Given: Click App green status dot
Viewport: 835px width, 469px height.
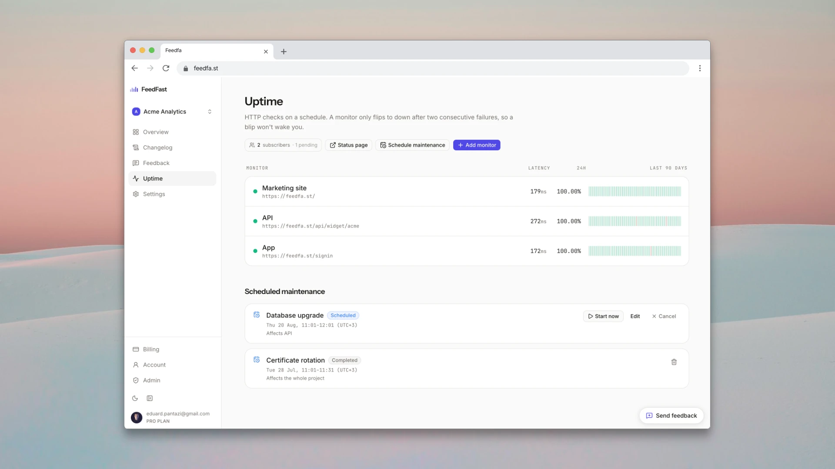Looking at the screenshot, I should point(255,251).
